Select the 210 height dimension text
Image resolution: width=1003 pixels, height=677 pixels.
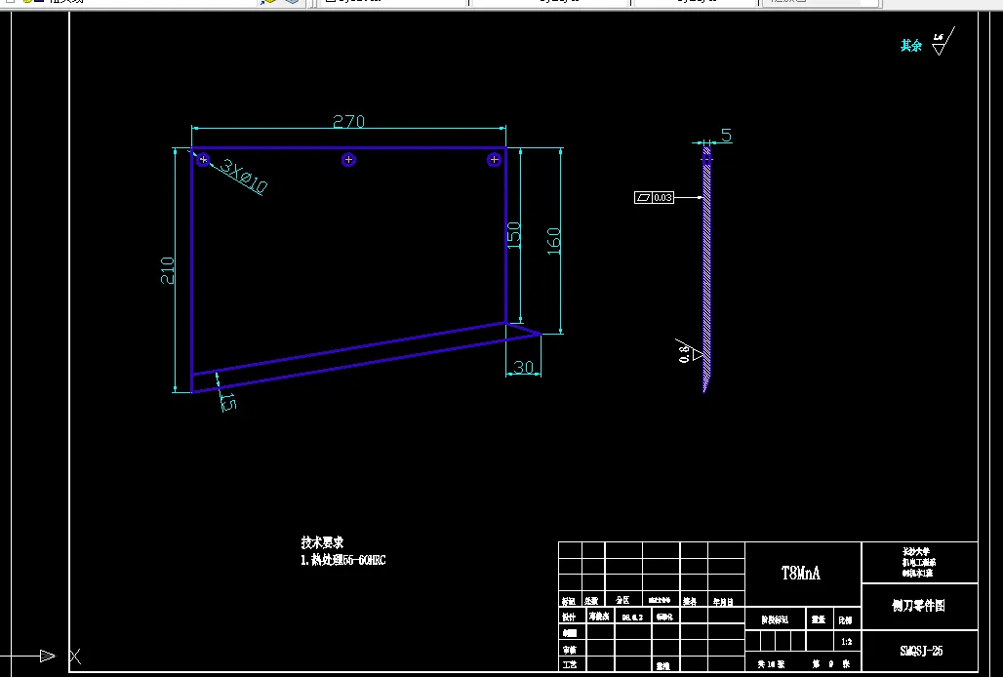click(168, 270)
